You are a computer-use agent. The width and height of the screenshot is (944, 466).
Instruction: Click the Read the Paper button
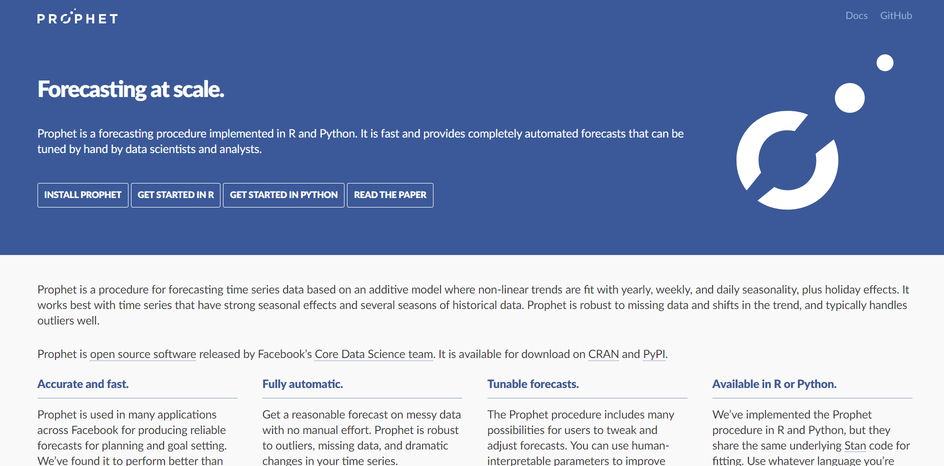pos(390,195)
